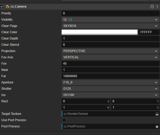Click the Rect W input field

coord(84,108)
